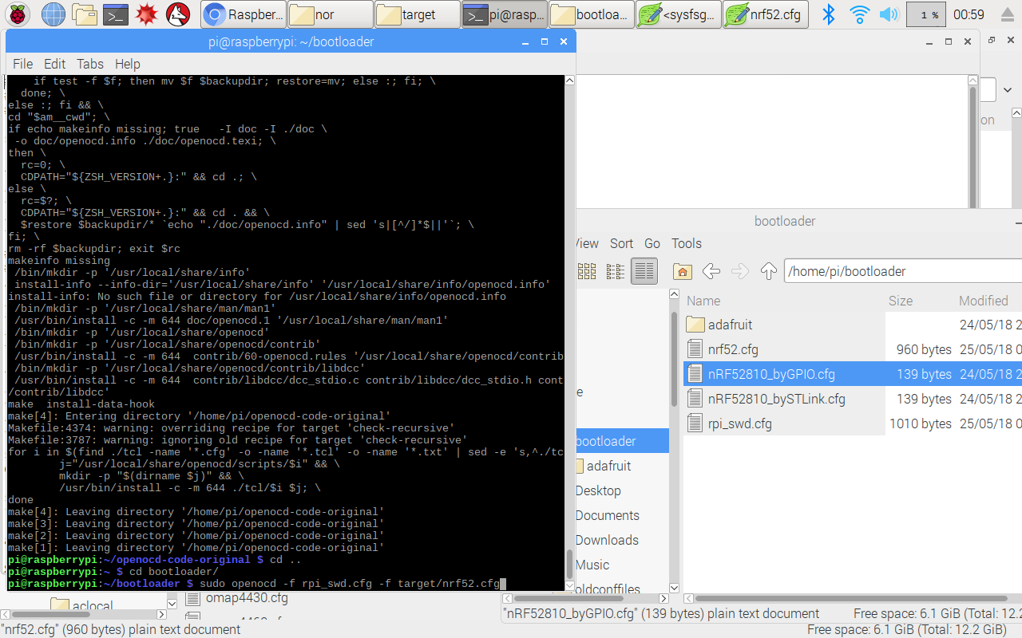Image resolution: width=1022 pixels, height=638 pixels.
Task: Select nrf52.cfg in the bootloader file list
Action: [x=733, y=349]
